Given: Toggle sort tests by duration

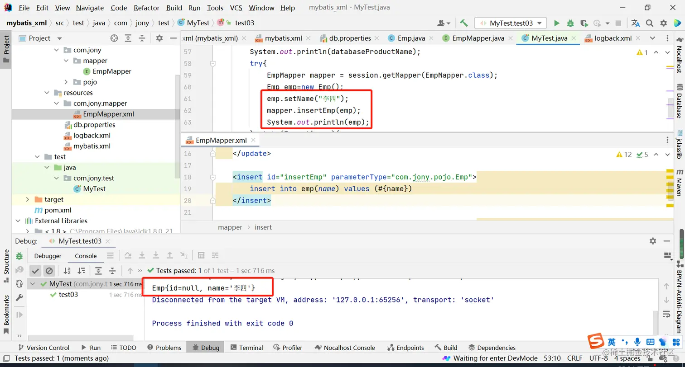Looking at the screenshot, I should [x=81, y=271].
